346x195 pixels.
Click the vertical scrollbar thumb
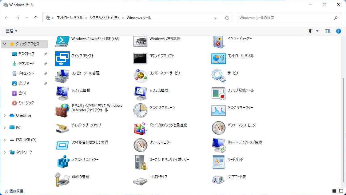344,130
